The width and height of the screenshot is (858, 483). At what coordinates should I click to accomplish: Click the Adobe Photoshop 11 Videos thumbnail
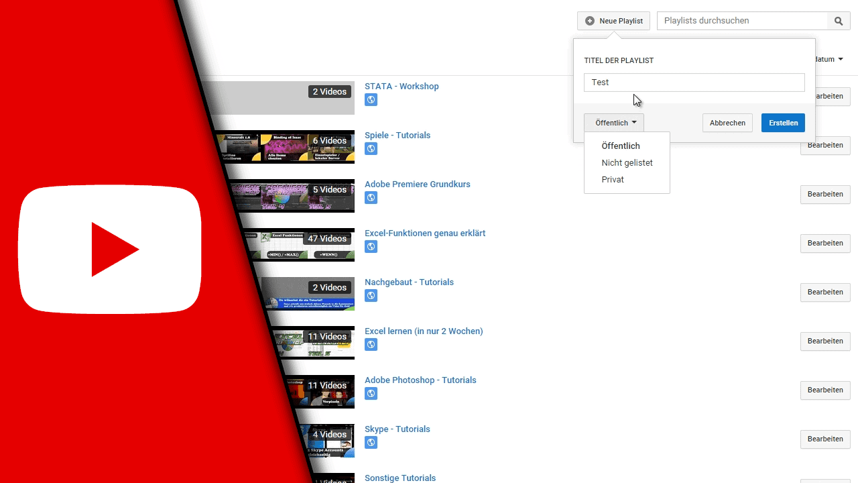pyautogui.click(x=320, y=392)
